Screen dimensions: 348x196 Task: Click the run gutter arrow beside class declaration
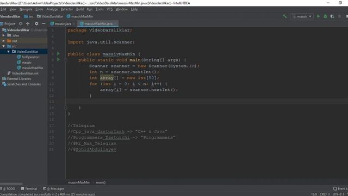58,53
